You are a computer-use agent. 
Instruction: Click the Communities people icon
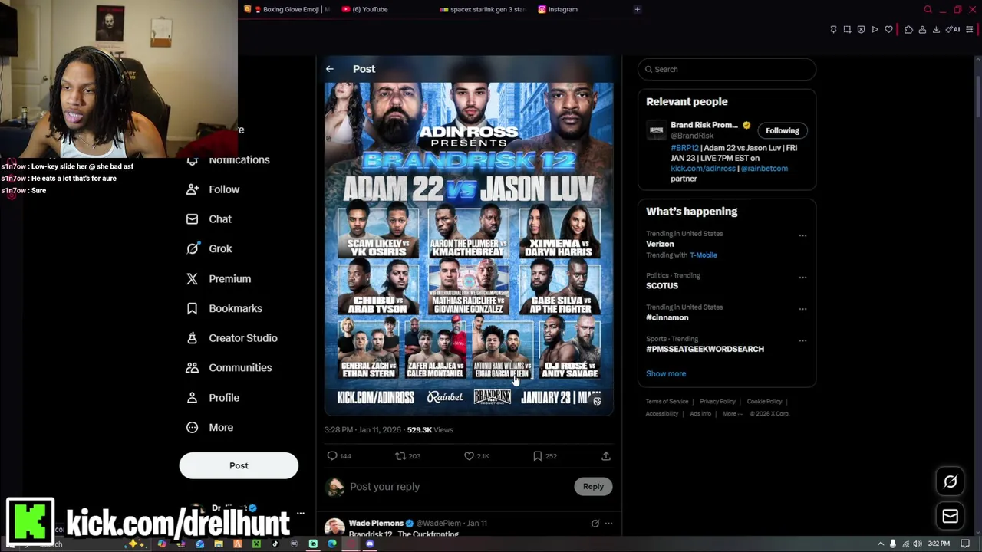click(192, 368)
